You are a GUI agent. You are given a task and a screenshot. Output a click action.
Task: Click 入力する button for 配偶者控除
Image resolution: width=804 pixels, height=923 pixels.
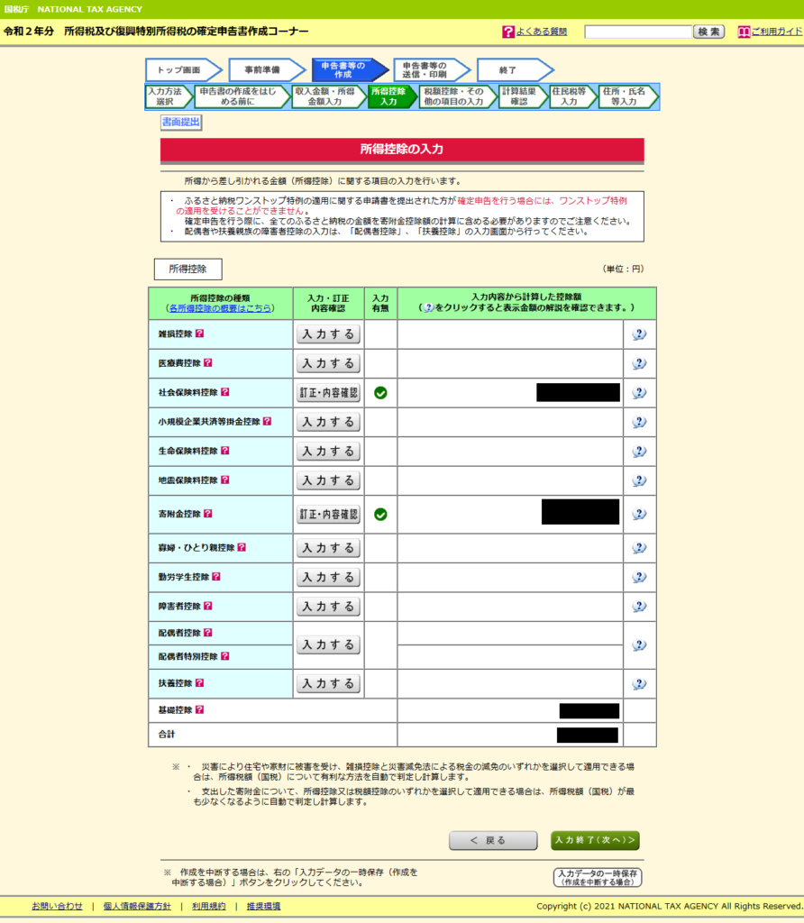tap(328, 645)
